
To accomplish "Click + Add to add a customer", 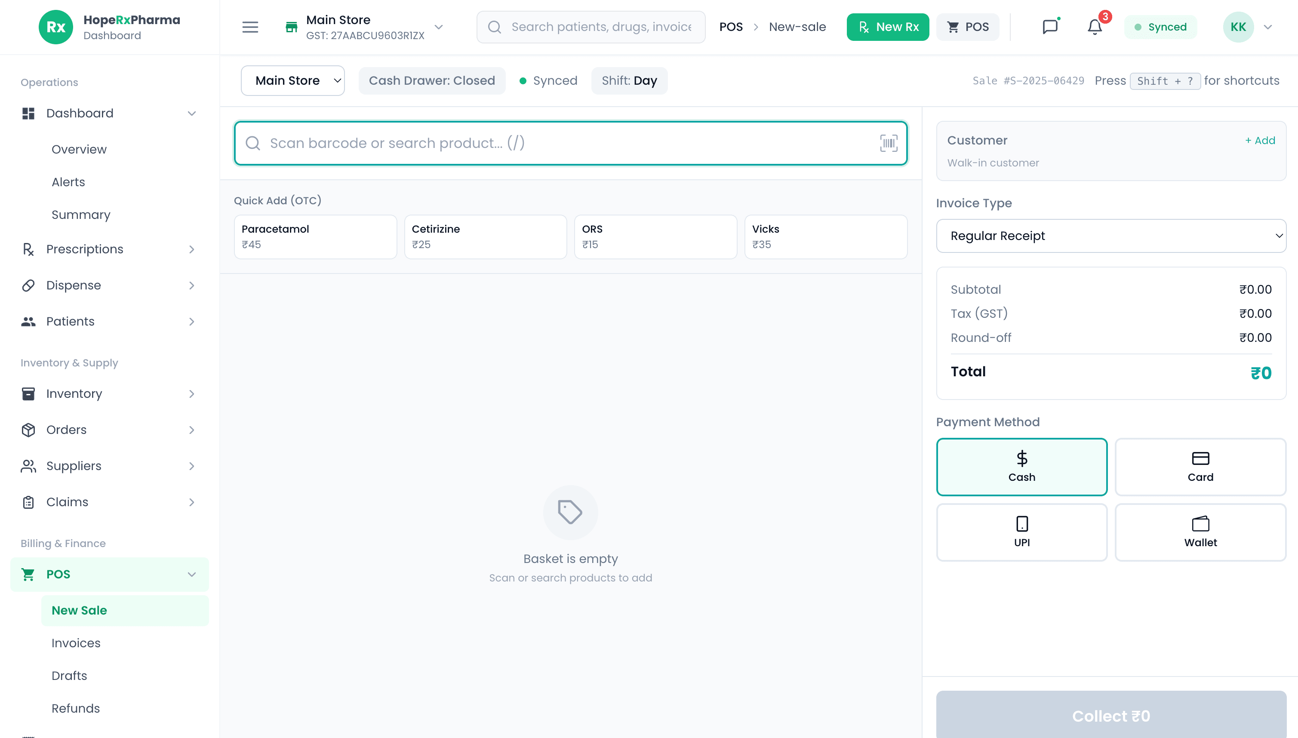I will [1260, 140].
